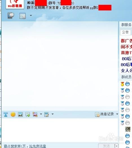
Task: Click the quick reply bubble icon
Action: [x=28, y=114]
